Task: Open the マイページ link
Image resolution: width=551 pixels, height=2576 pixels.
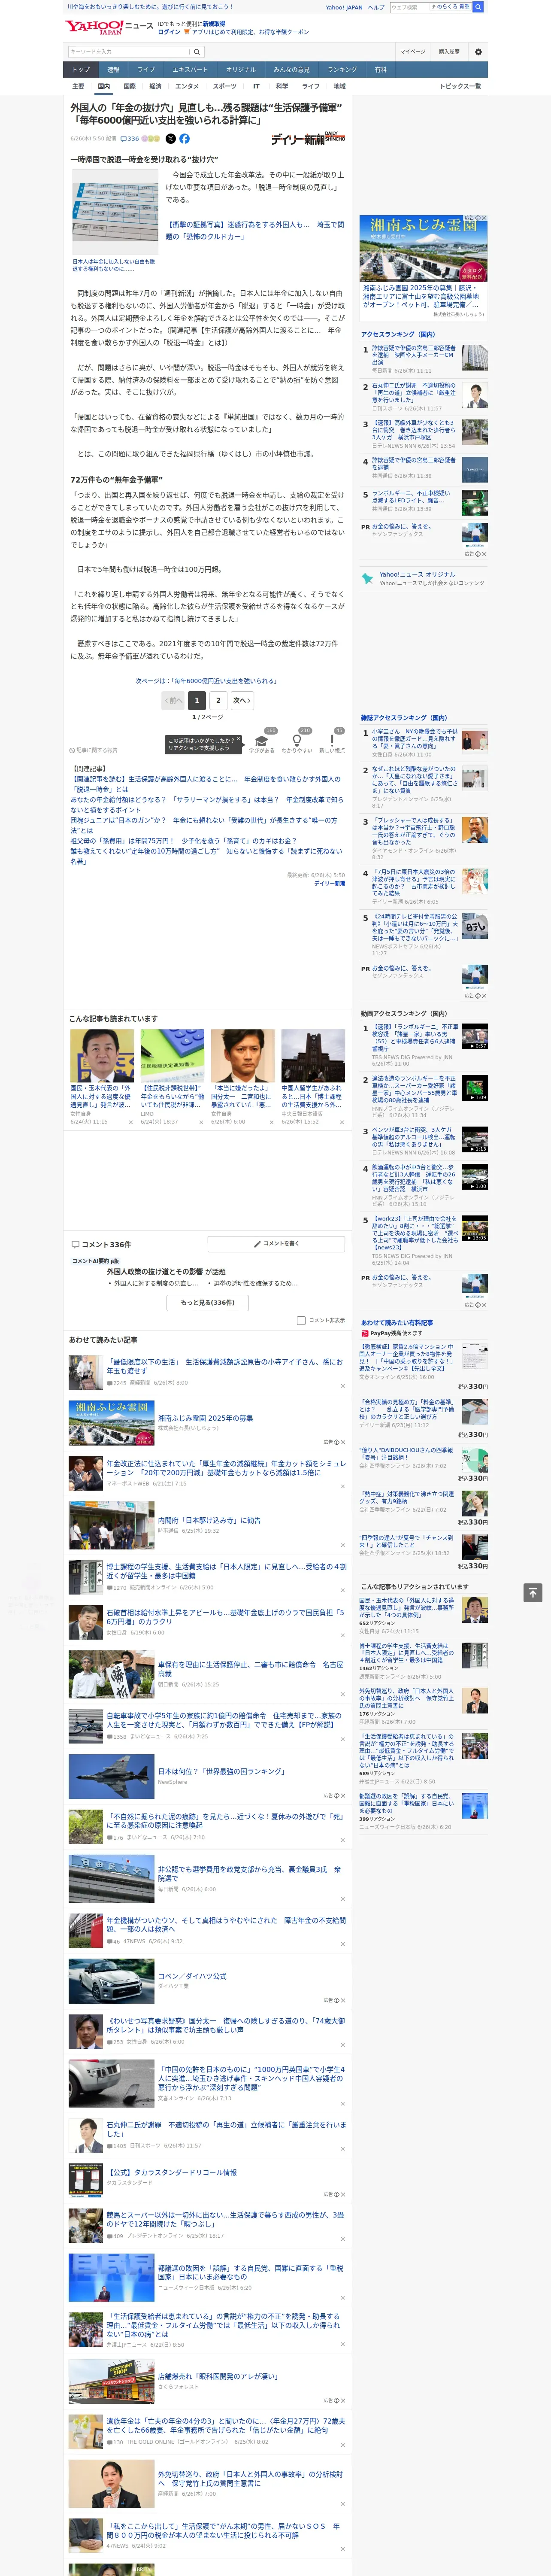Action: pyautogui.click(x=413, y=52)
